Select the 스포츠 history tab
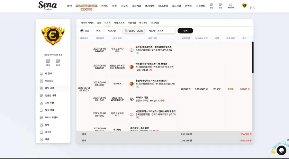The width and height of the screenshot is (289, 159). tap(107, 22)
